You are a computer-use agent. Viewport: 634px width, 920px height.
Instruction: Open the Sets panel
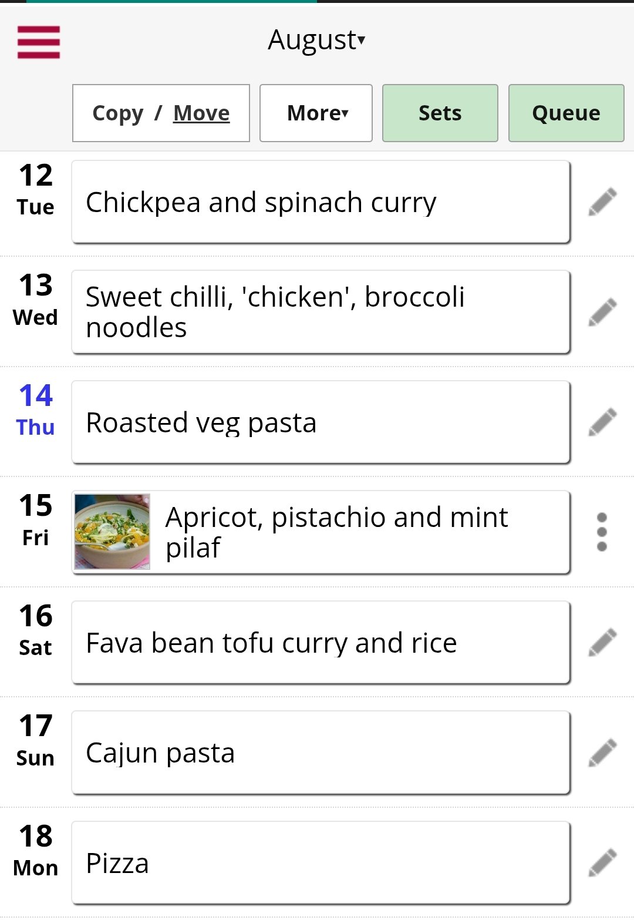click(x=440, y=113)
